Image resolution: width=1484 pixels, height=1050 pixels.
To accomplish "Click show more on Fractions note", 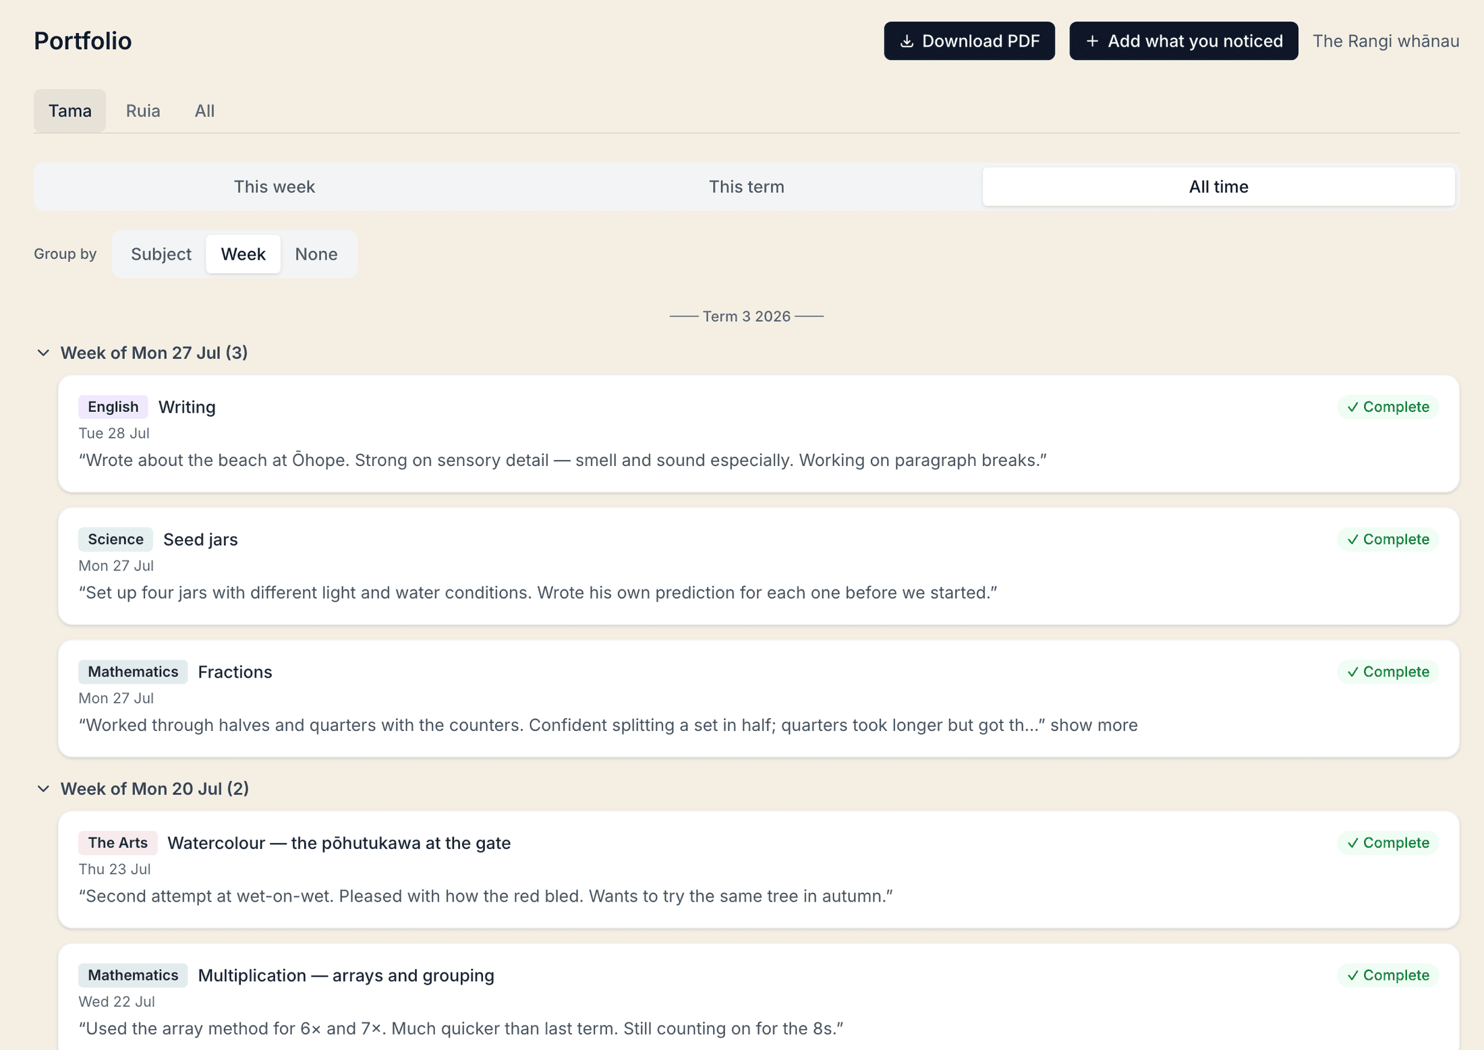I will (x=1093, y=725).
